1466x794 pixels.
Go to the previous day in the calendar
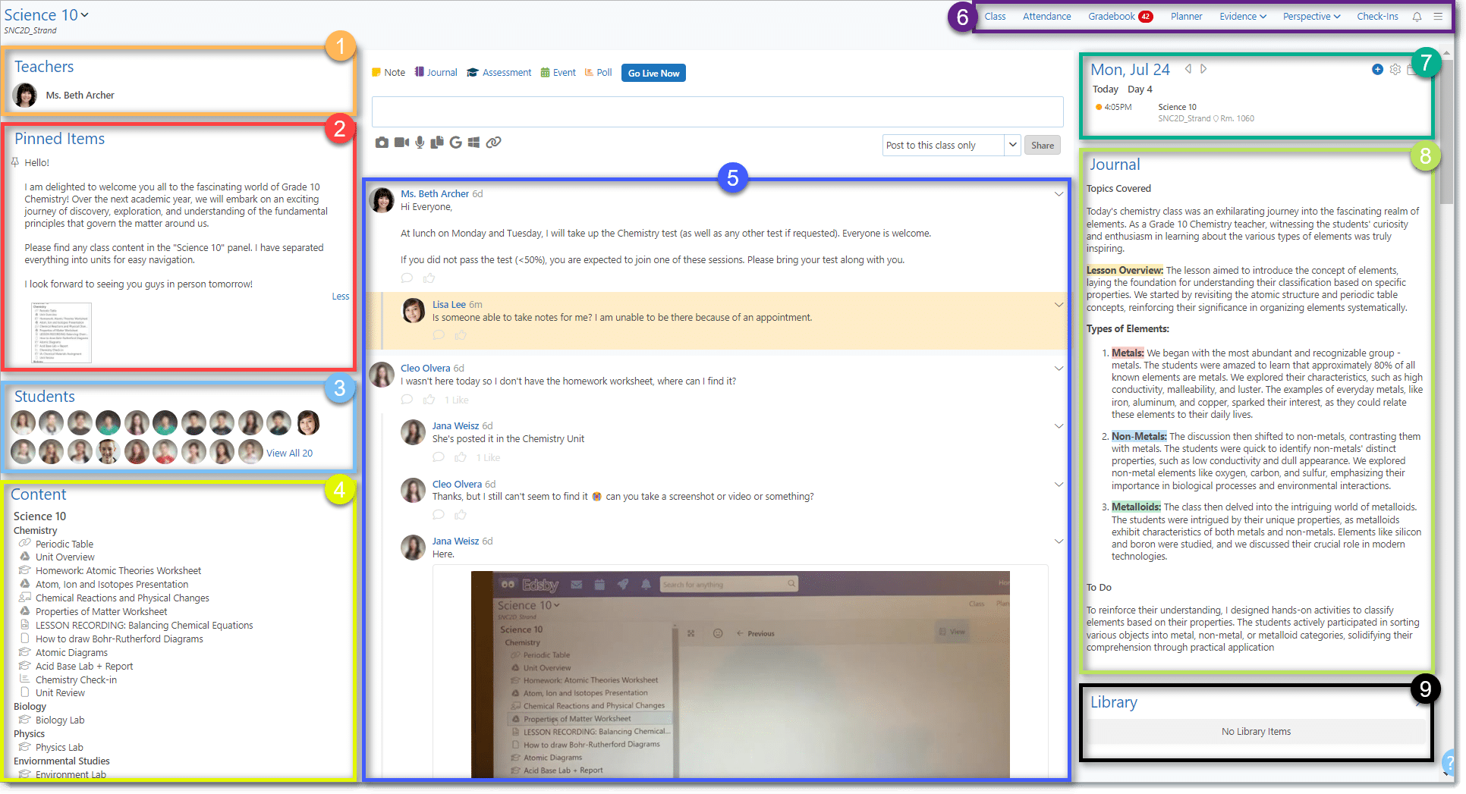pyautogui.click(x=1188, y=69)
